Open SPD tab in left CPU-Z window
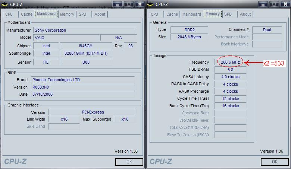The height and width of the screenshot is (169, 291). (x=82, y=14)
